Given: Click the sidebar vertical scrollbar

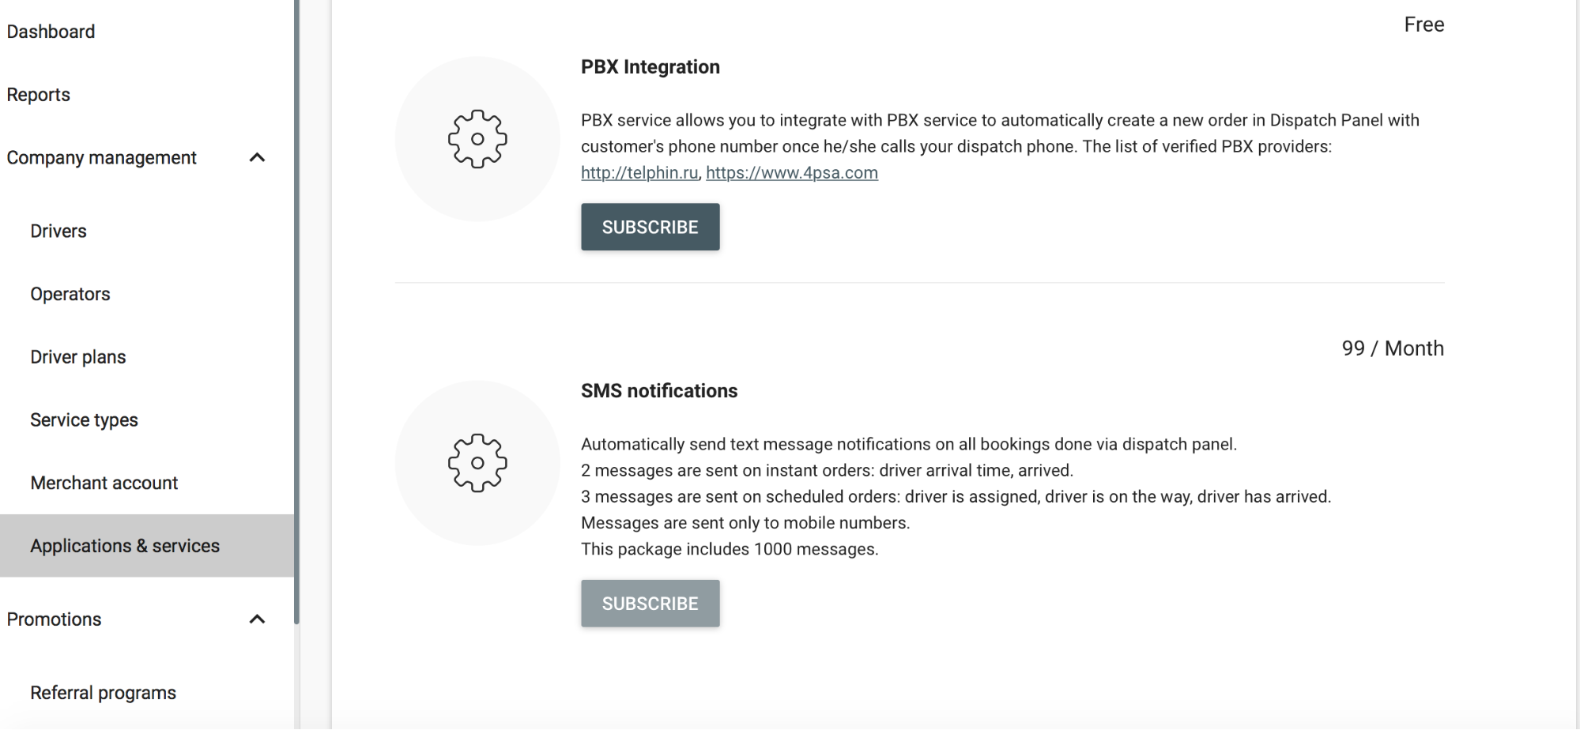Looking at the screenshot, I should pyautogui.click(x=296, y=312).
